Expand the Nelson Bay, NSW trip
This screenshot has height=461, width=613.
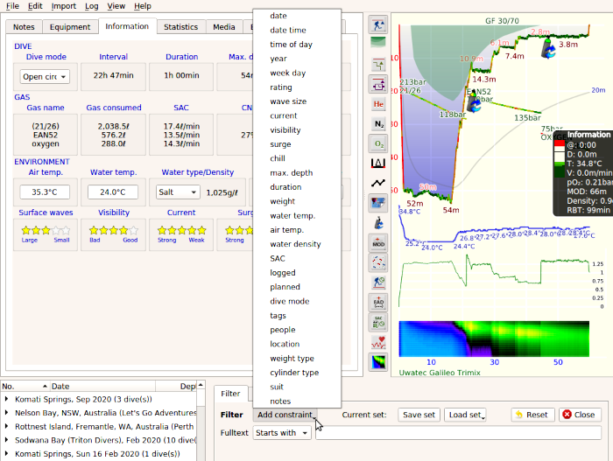pos(8,412)
